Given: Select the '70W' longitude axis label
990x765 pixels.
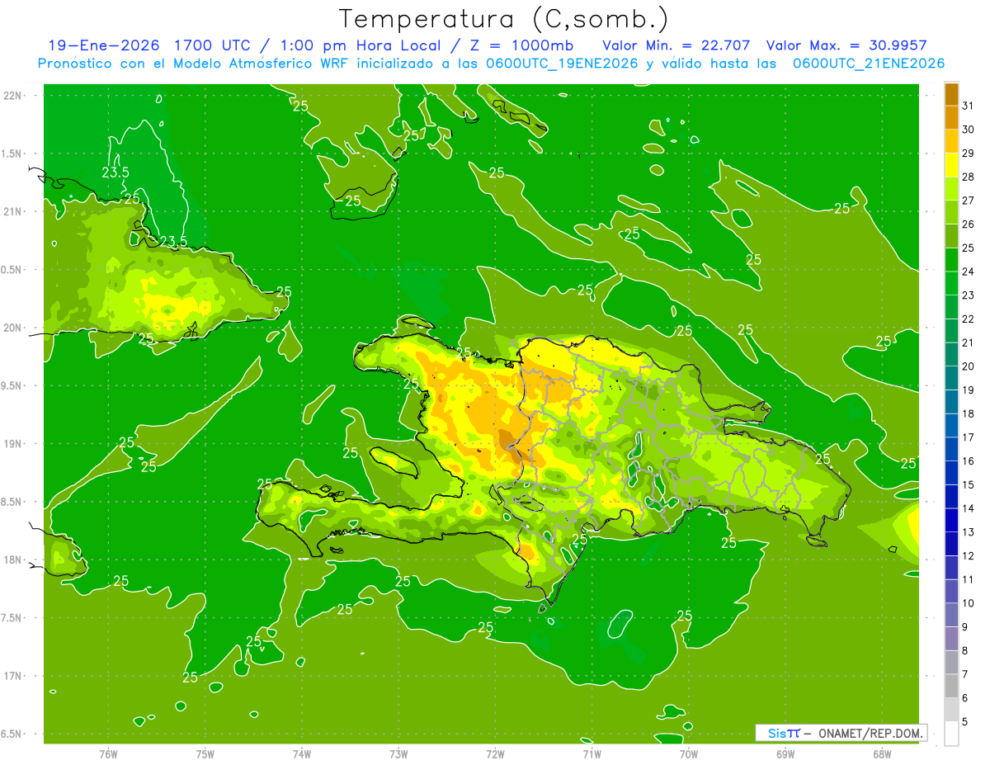Looking at the screenshot, I should click(688, 753).
